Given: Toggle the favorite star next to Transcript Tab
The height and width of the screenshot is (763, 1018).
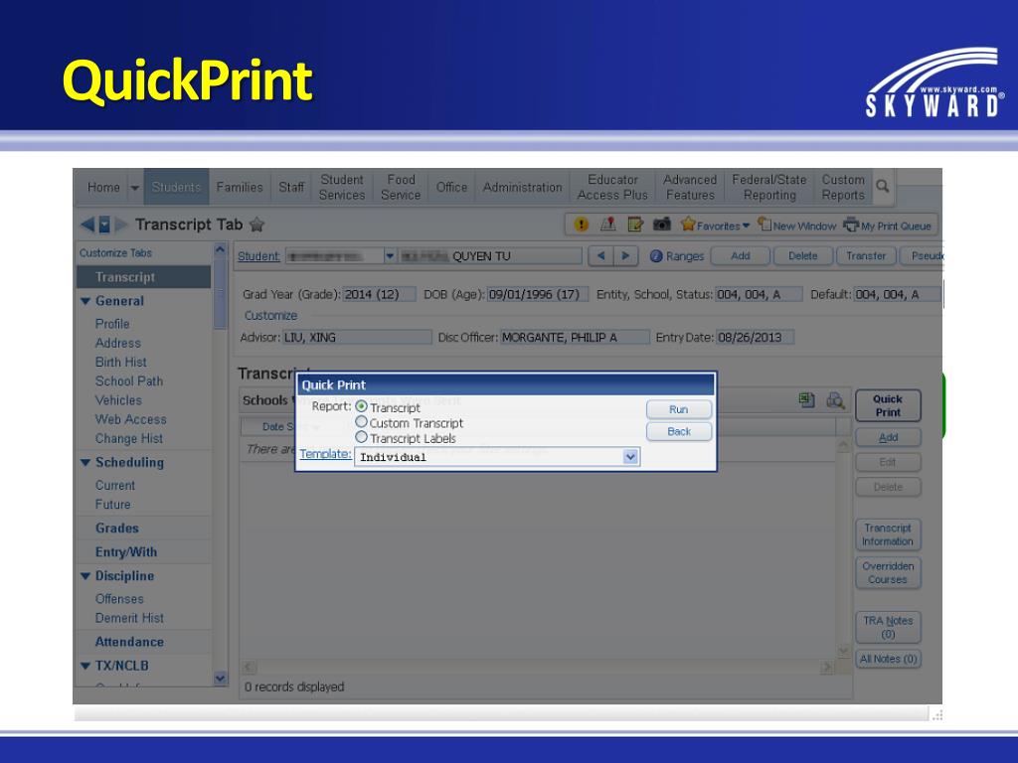Looking at the screenshot, I should tap(257, 225).
